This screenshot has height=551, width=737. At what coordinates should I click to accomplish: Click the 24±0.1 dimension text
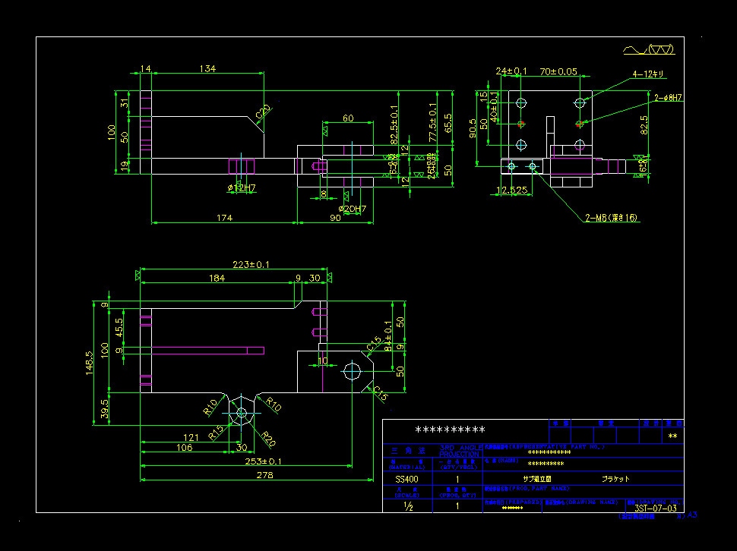point(511,71)
